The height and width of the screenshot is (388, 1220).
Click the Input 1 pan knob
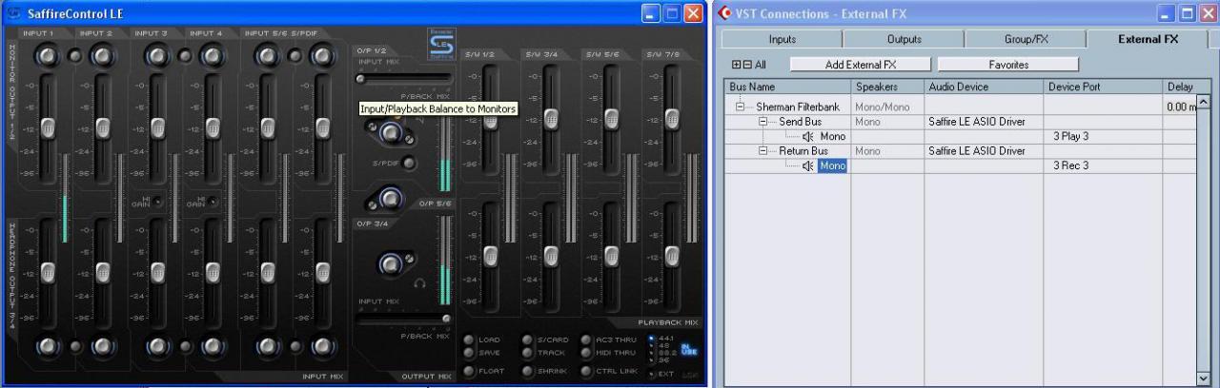coord(47,55)
